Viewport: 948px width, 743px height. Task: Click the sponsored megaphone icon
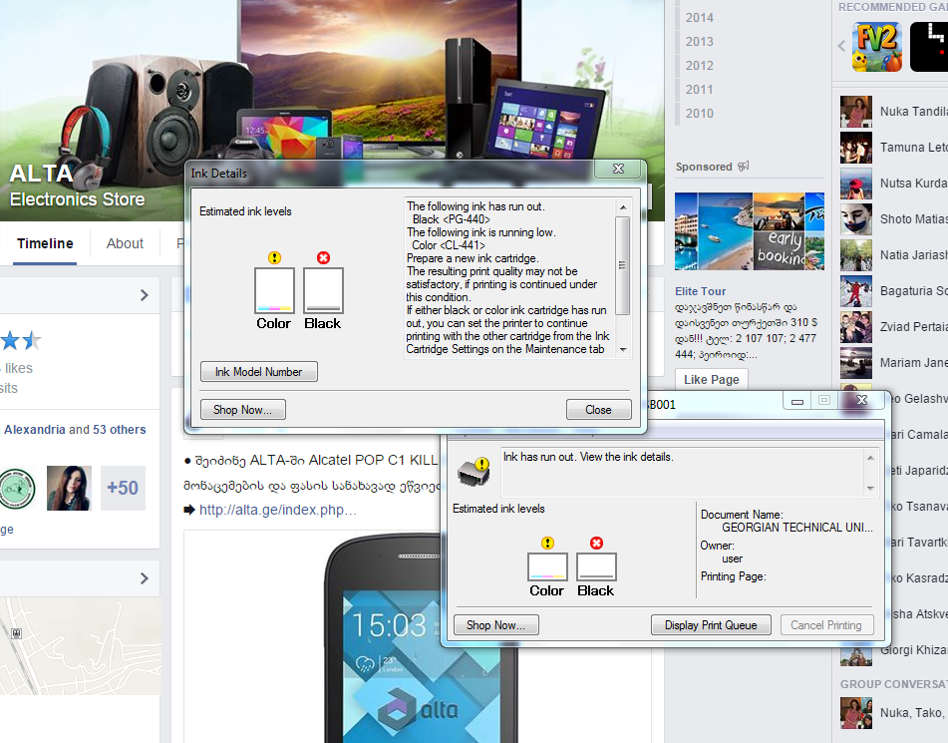pyautogui.click(x=743, y=167)
